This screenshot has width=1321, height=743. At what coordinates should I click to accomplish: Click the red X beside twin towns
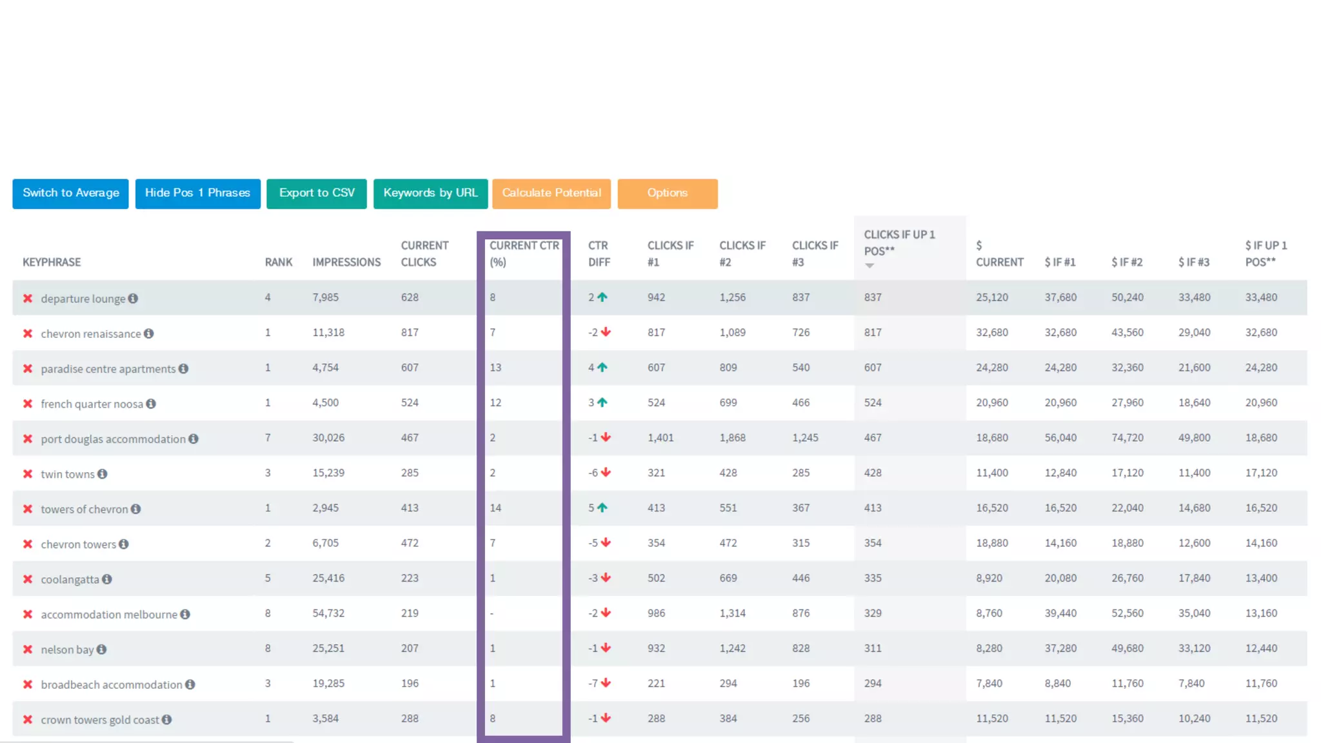(28, 474)
